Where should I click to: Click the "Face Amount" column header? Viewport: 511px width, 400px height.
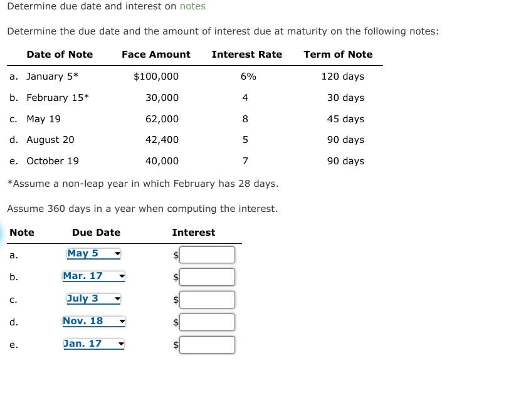click(x=155, y=55)
